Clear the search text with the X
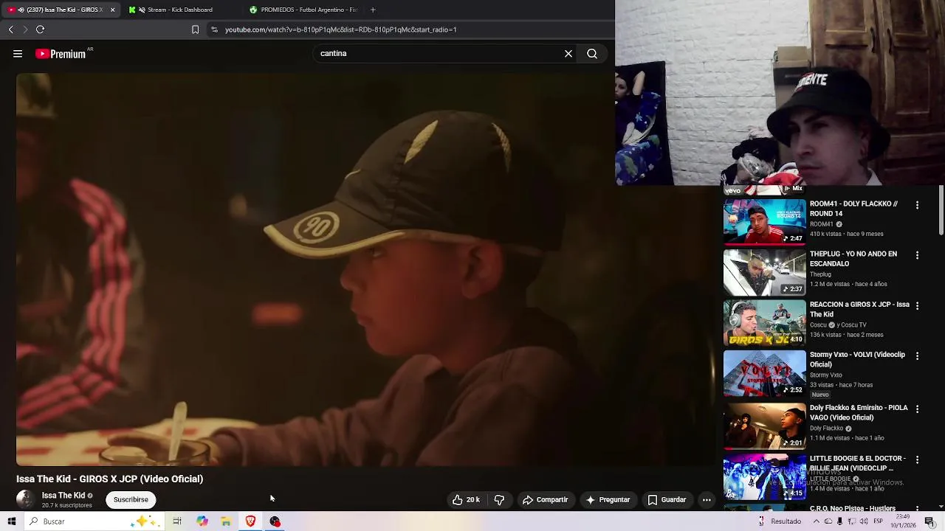The image size is (945, 531). [x=568, y=54]
